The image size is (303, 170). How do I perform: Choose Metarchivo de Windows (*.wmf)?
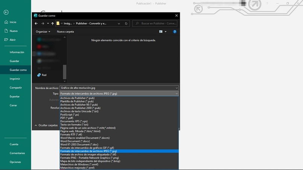coord(119,164)
